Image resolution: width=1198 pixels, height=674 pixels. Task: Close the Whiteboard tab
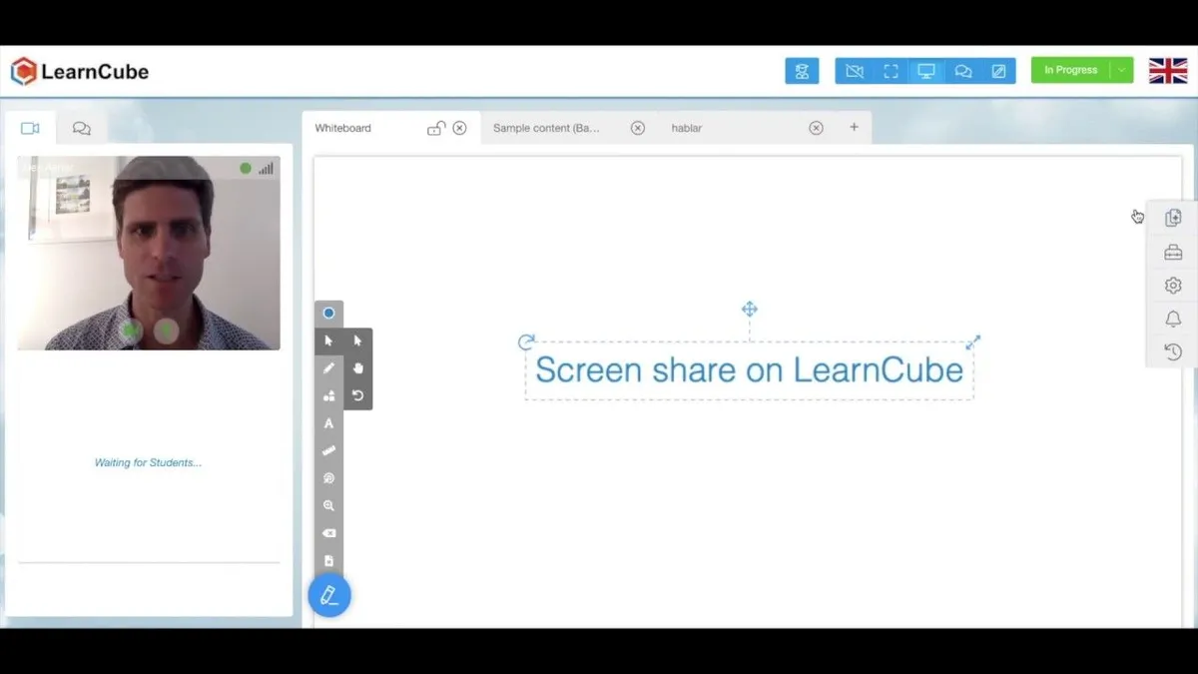(x=459, y=128)
